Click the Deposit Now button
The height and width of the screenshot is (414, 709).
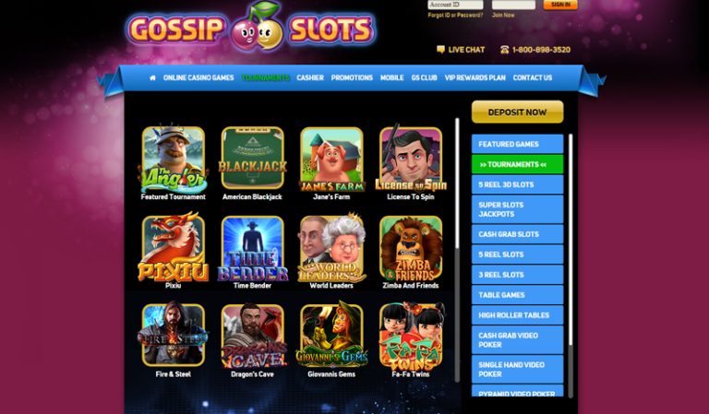(x=517, y=112)
